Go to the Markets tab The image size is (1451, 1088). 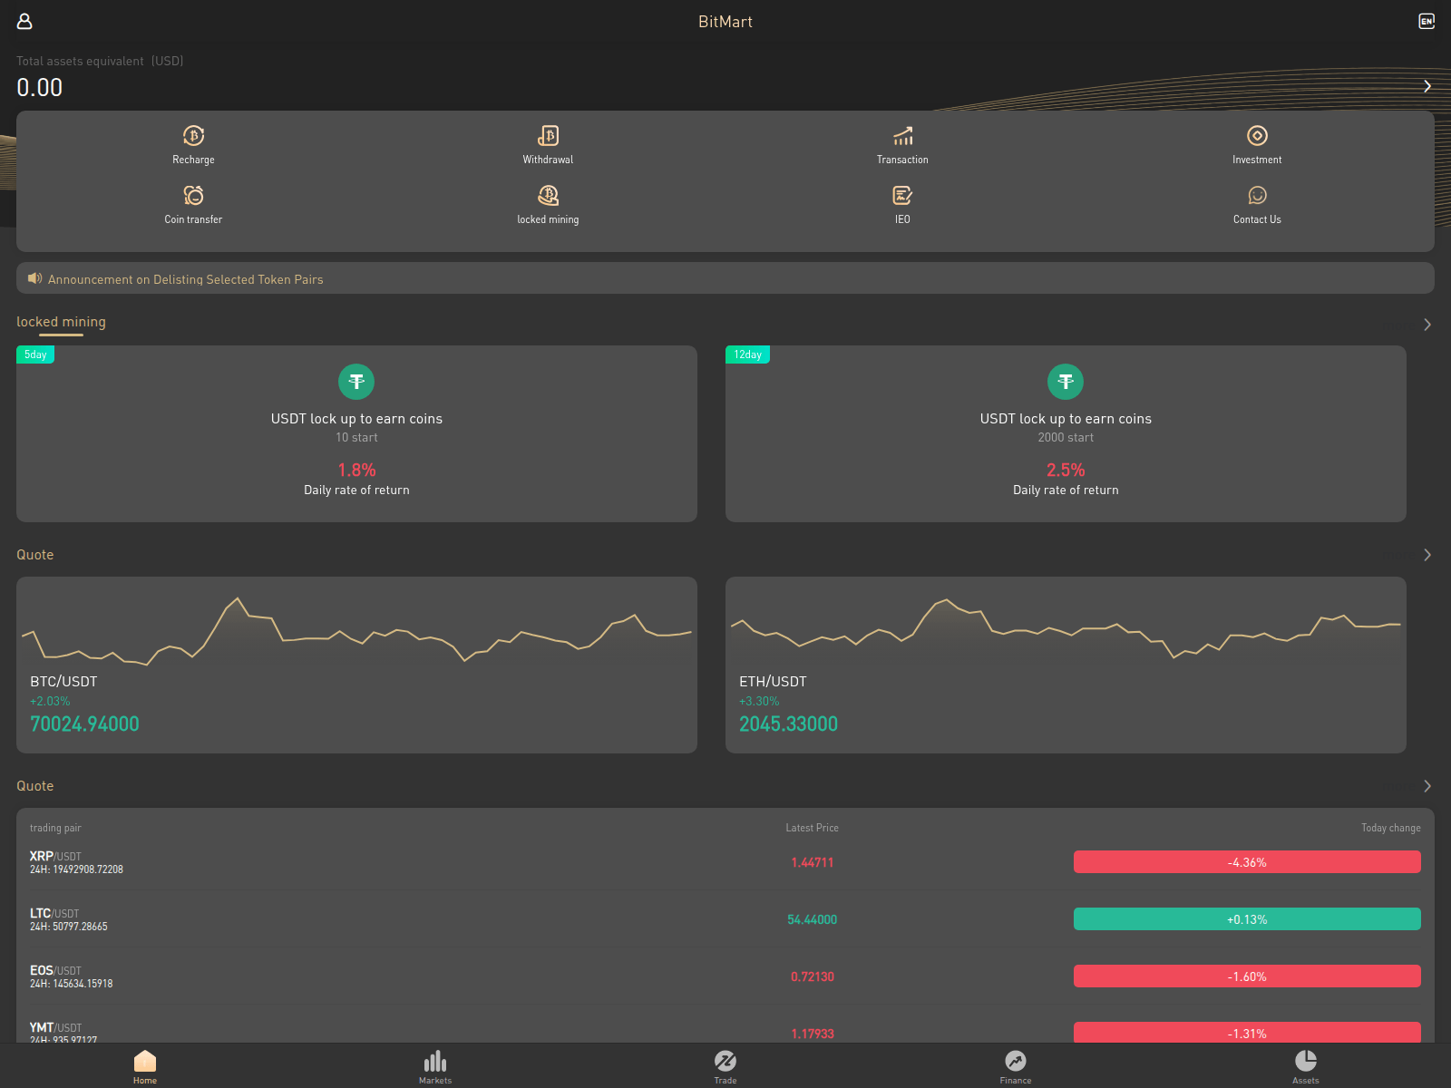[x=435, y=1066]
